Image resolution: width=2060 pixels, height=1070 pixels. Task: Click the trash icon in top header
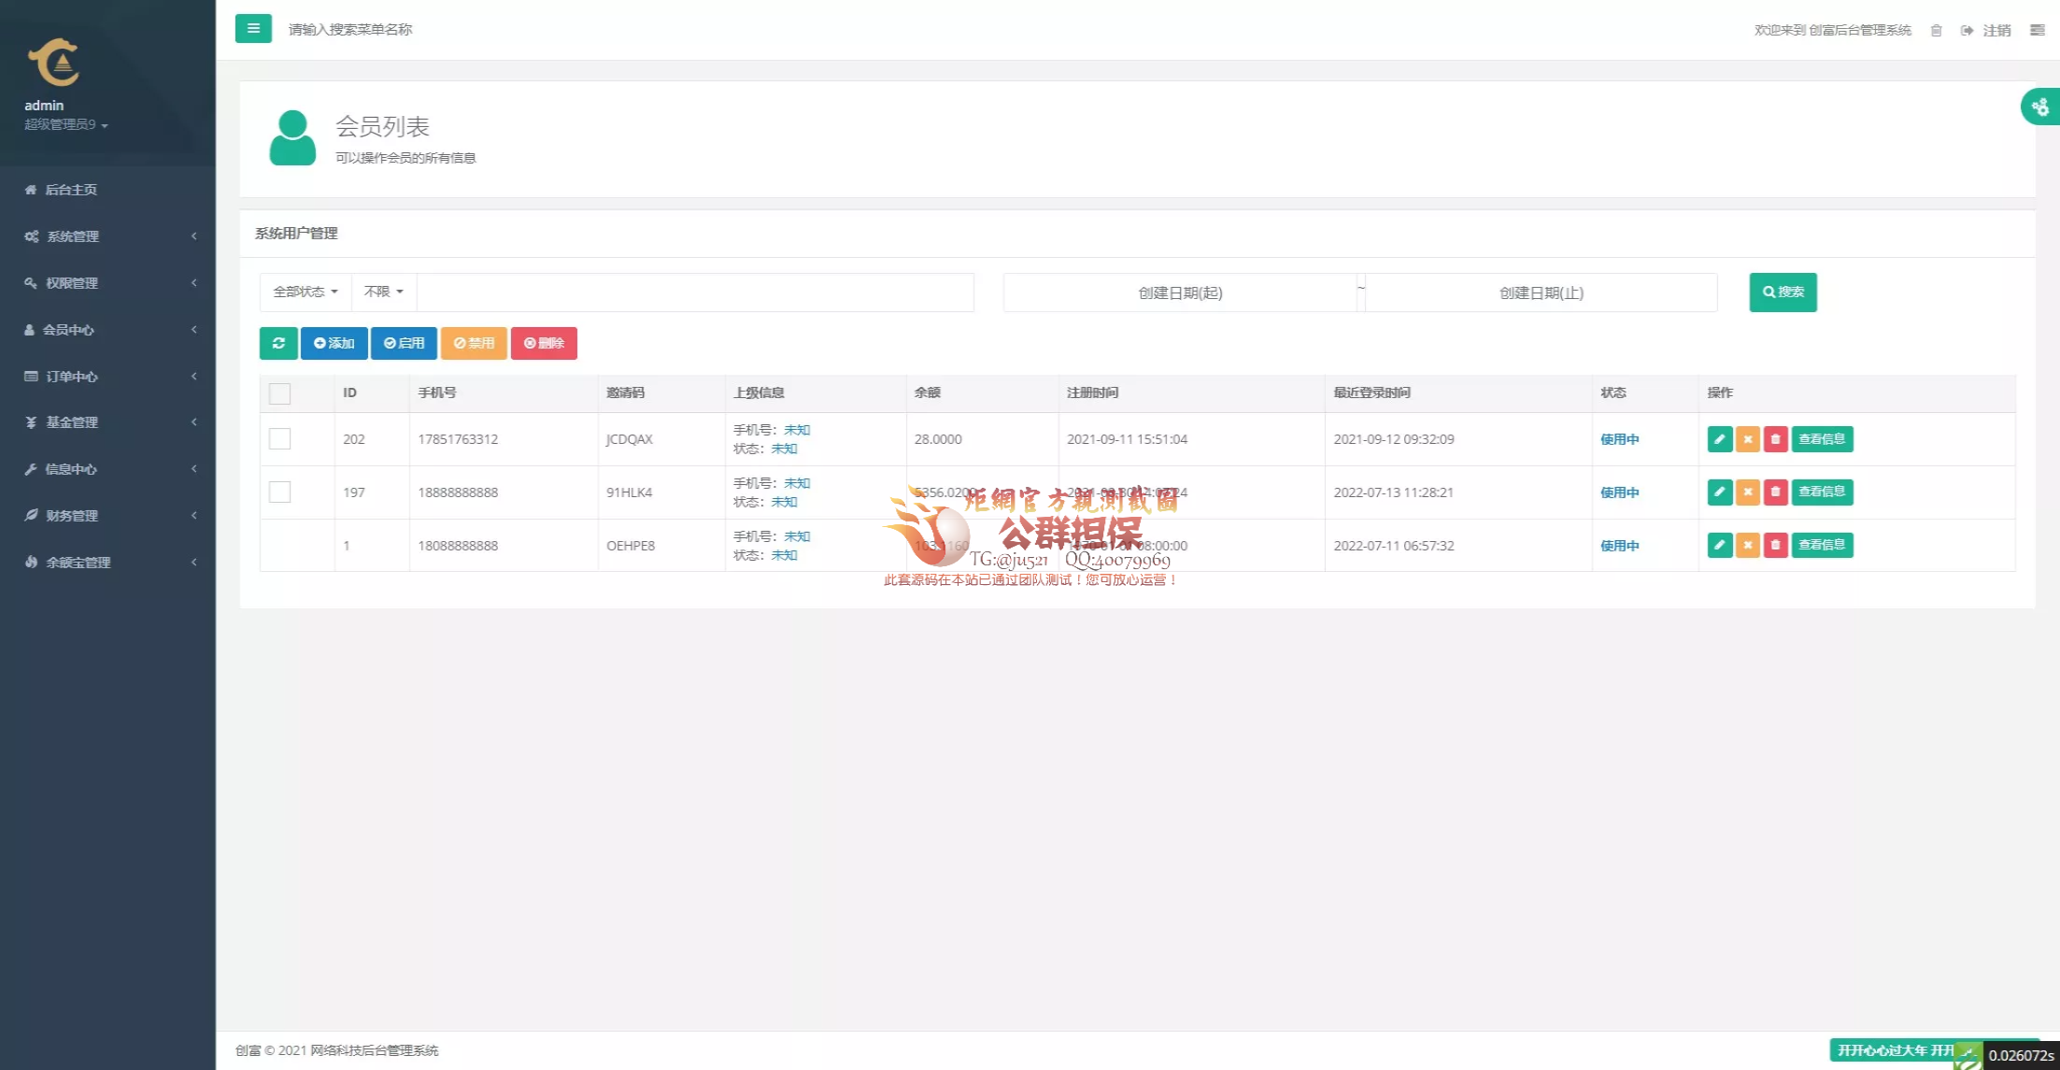(1936, 30)
